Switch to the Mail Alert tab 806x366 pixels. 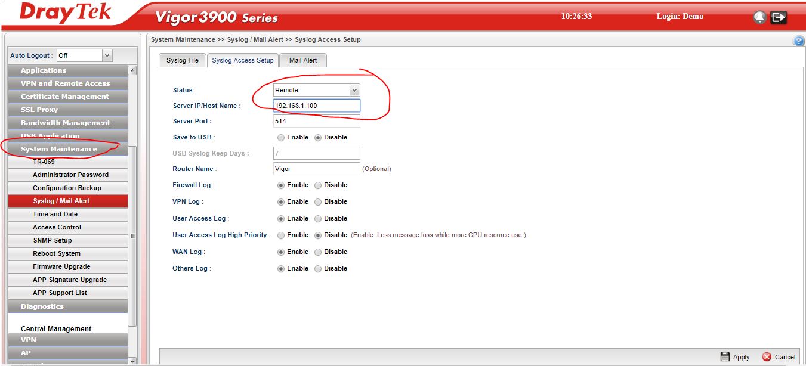click(303, 60)
